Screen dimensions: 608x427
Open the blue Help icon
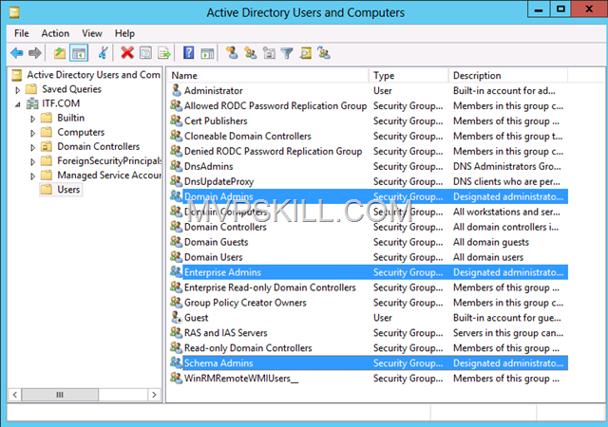[x=189, y=53]
